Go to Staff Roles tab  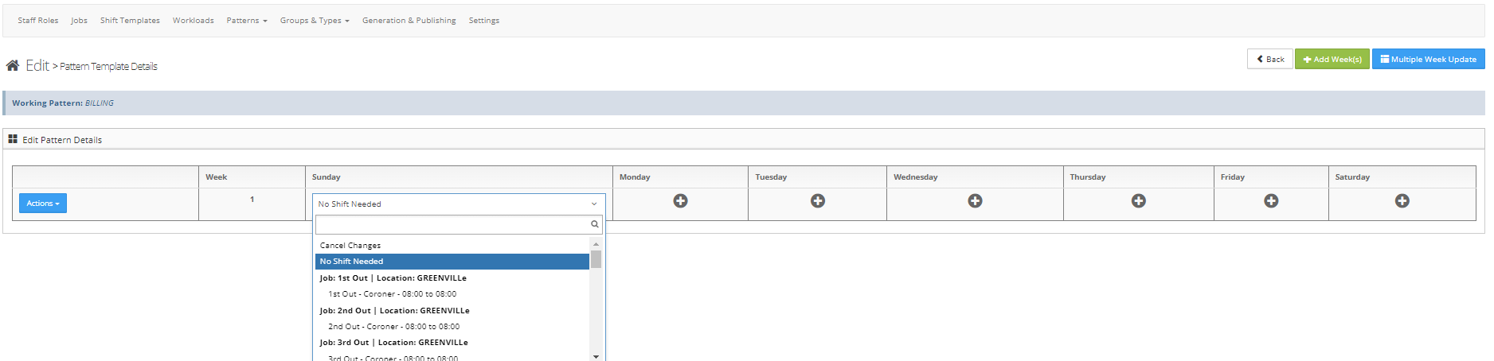coord(38,21)
